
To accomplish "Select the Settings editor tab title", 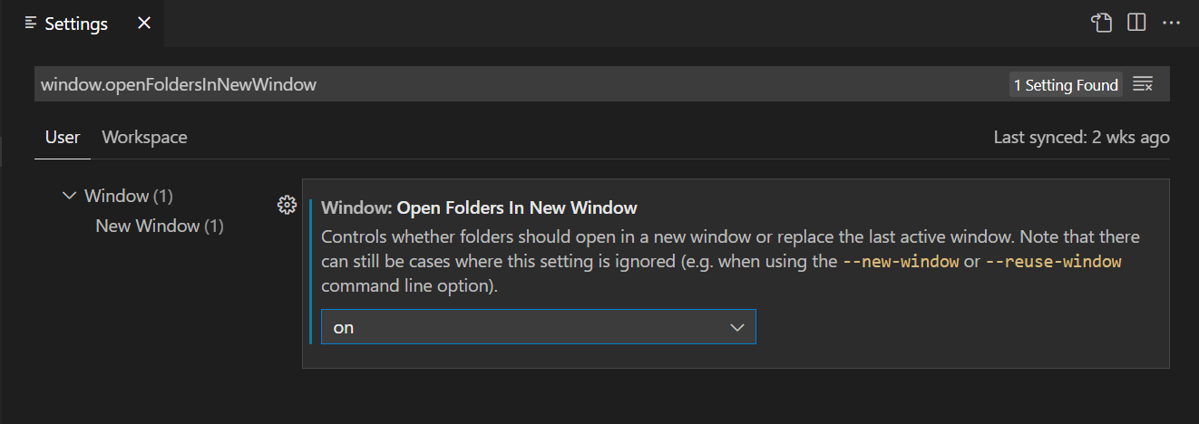I will (76, 24).
